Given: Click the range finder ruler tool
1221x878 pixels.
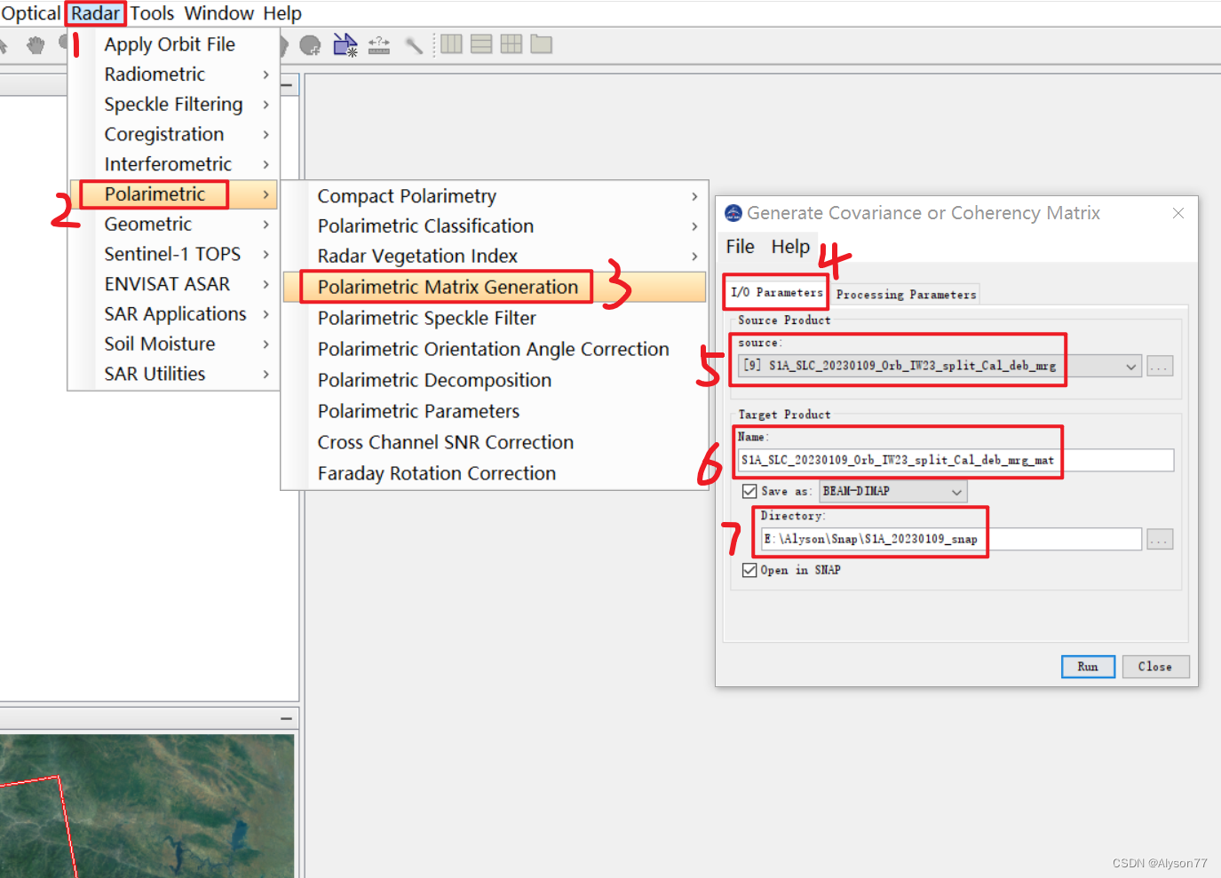Looking at the screenshot, I should point(379,44).
